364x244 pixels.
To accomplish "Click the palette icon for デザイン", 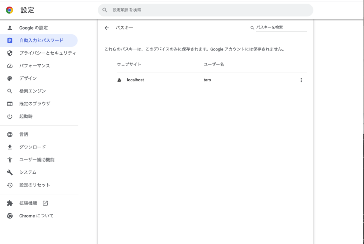I will [x=10, y=78].
